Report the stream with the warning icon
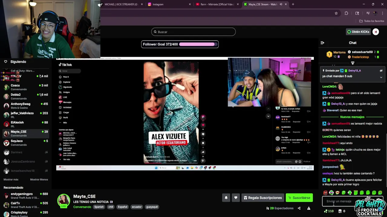 tap(309, 208)
